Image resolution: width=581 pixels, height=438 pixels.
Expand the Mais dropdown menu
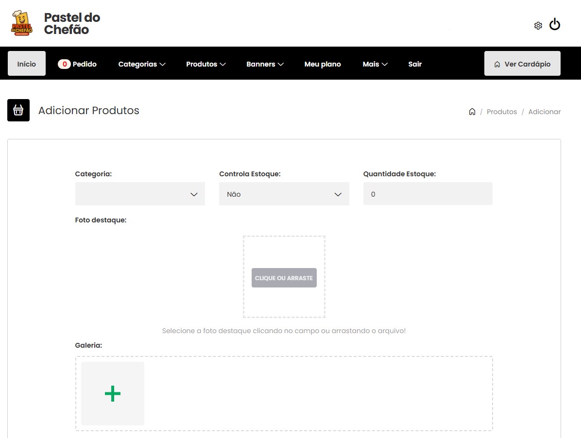[375, 64]
